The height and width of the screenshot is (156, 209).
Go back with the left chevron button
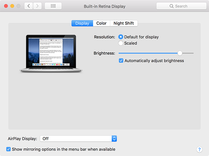pyautogui.click(x=28, y=6)
